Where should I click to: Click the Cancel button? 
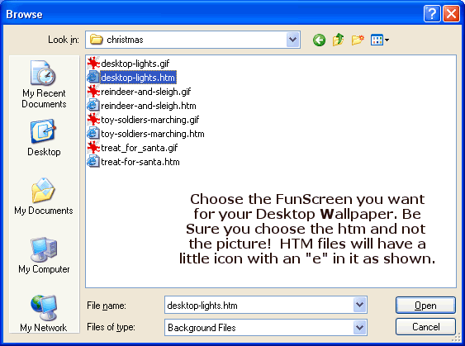coord(425,327)
